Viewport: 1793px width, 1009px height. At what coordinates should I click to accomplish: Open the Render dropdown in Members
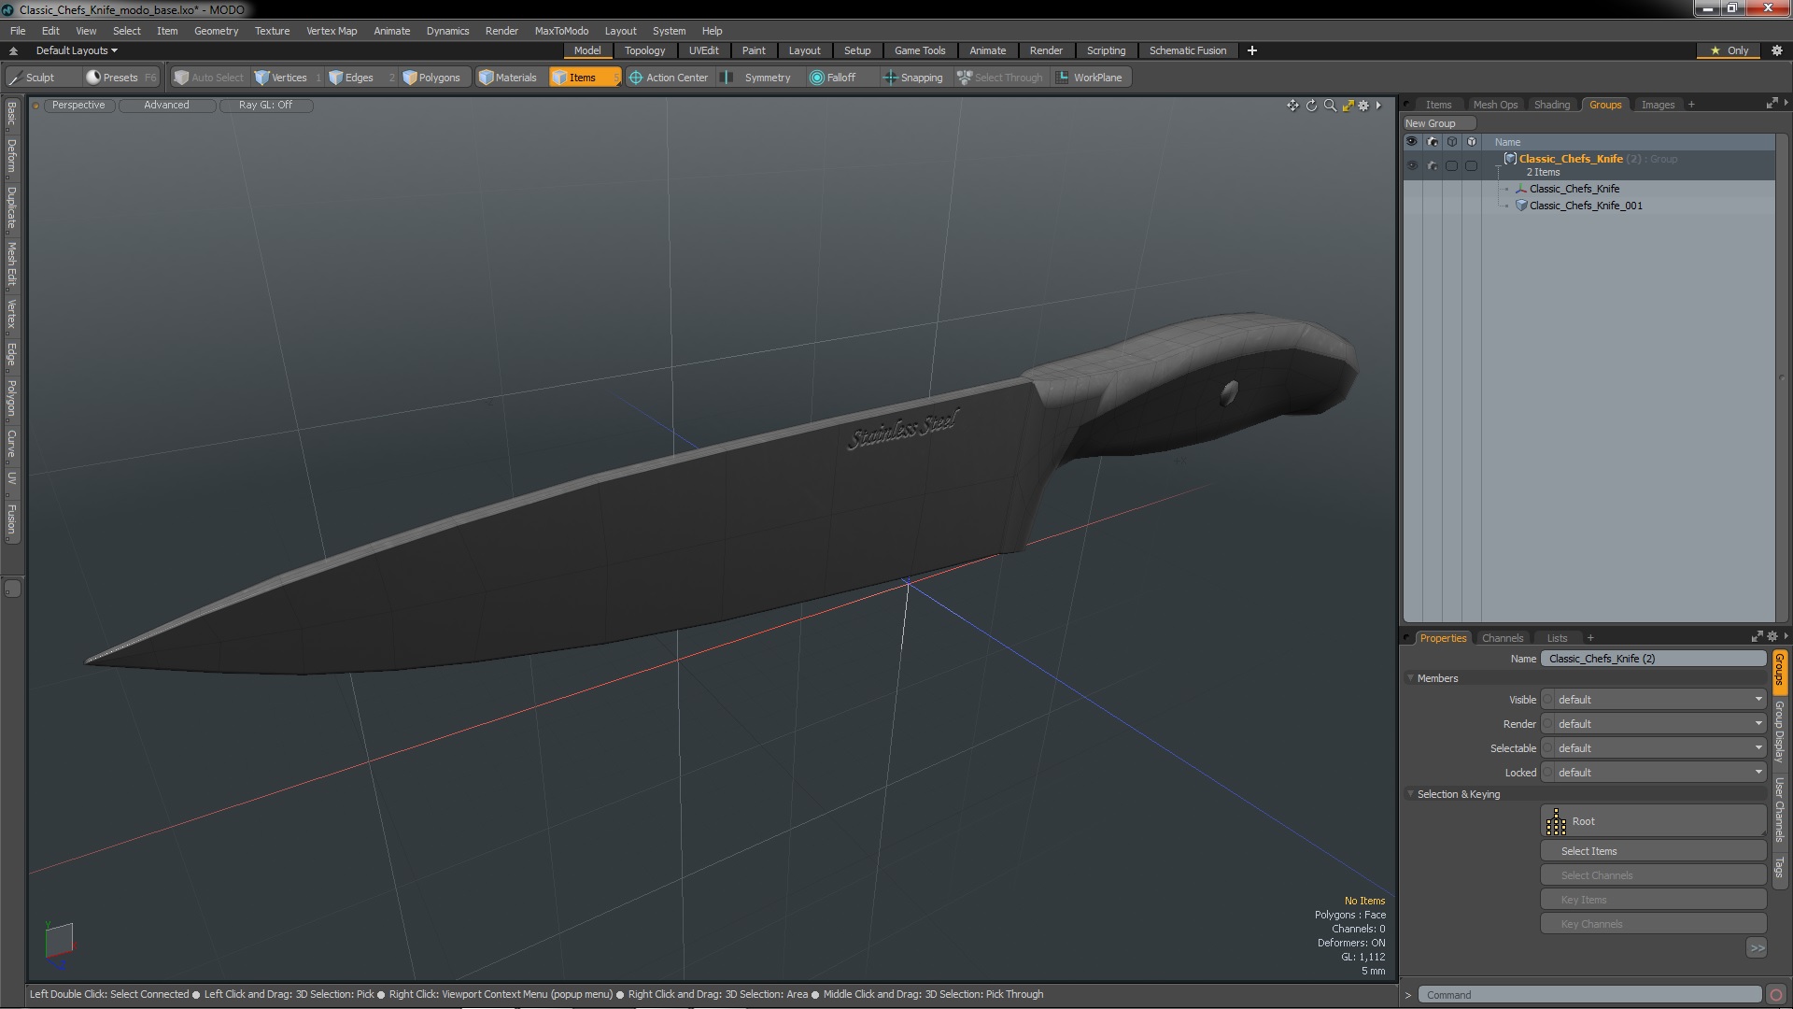coord(1653,724)
